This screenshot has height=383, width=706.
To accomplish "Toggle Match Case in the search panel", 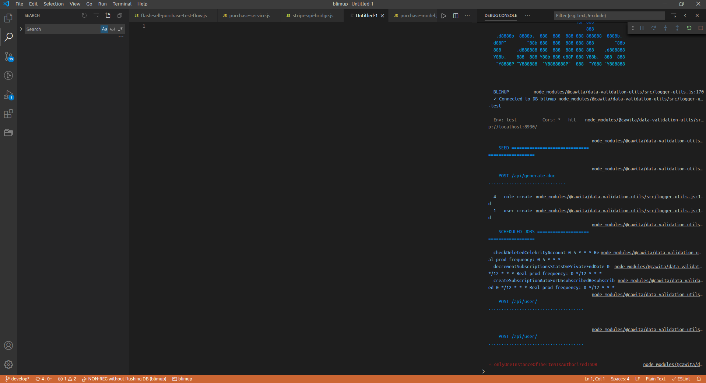I will click(104, 29).
